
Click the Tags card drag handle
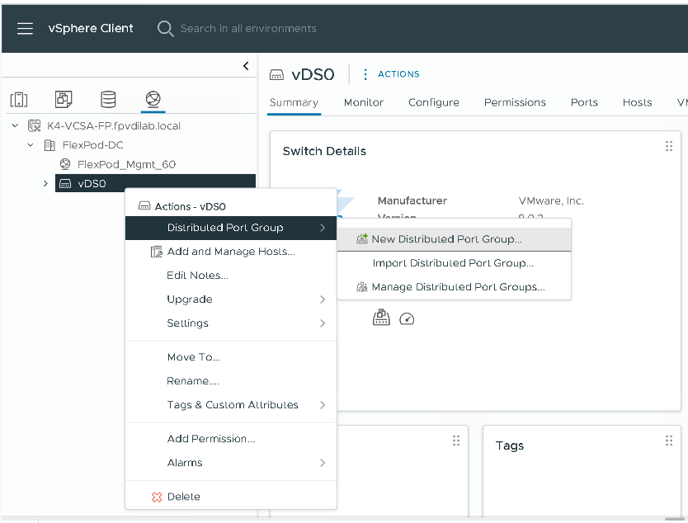669,441
